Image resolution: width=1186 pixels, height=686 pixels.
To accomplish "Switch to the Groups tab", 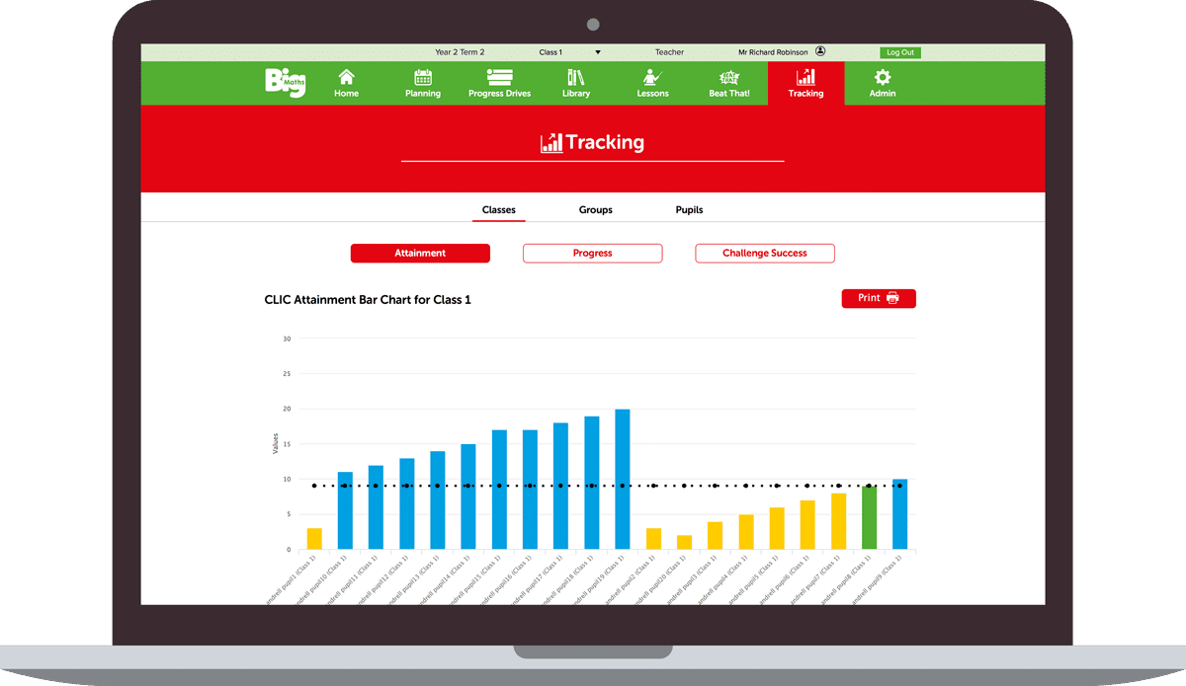I will 596,210.
